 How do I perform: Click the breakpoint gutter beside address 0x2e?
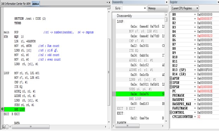pos(114,94)
